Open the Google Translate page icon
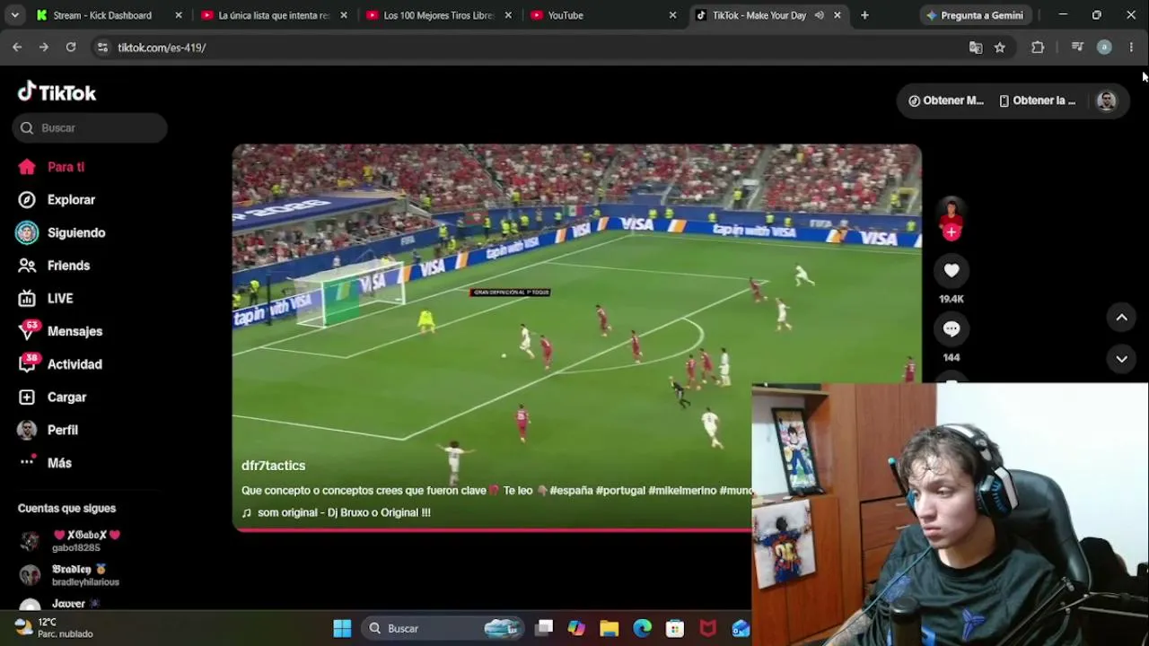The image size is (1149, 646). click(976, 48)
